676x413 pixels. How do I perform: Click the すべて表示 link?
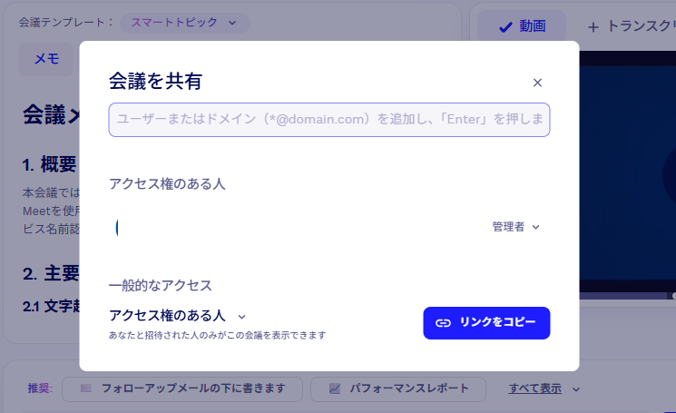coord(535,388)
